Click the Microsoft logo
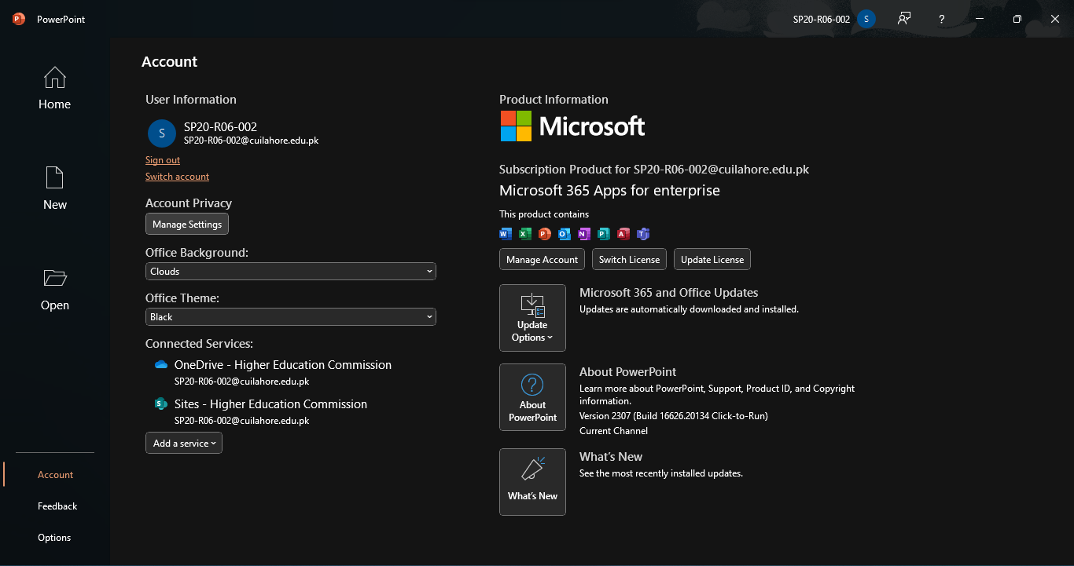Viewport: 1074px width, 566px height. coord(572,126)
